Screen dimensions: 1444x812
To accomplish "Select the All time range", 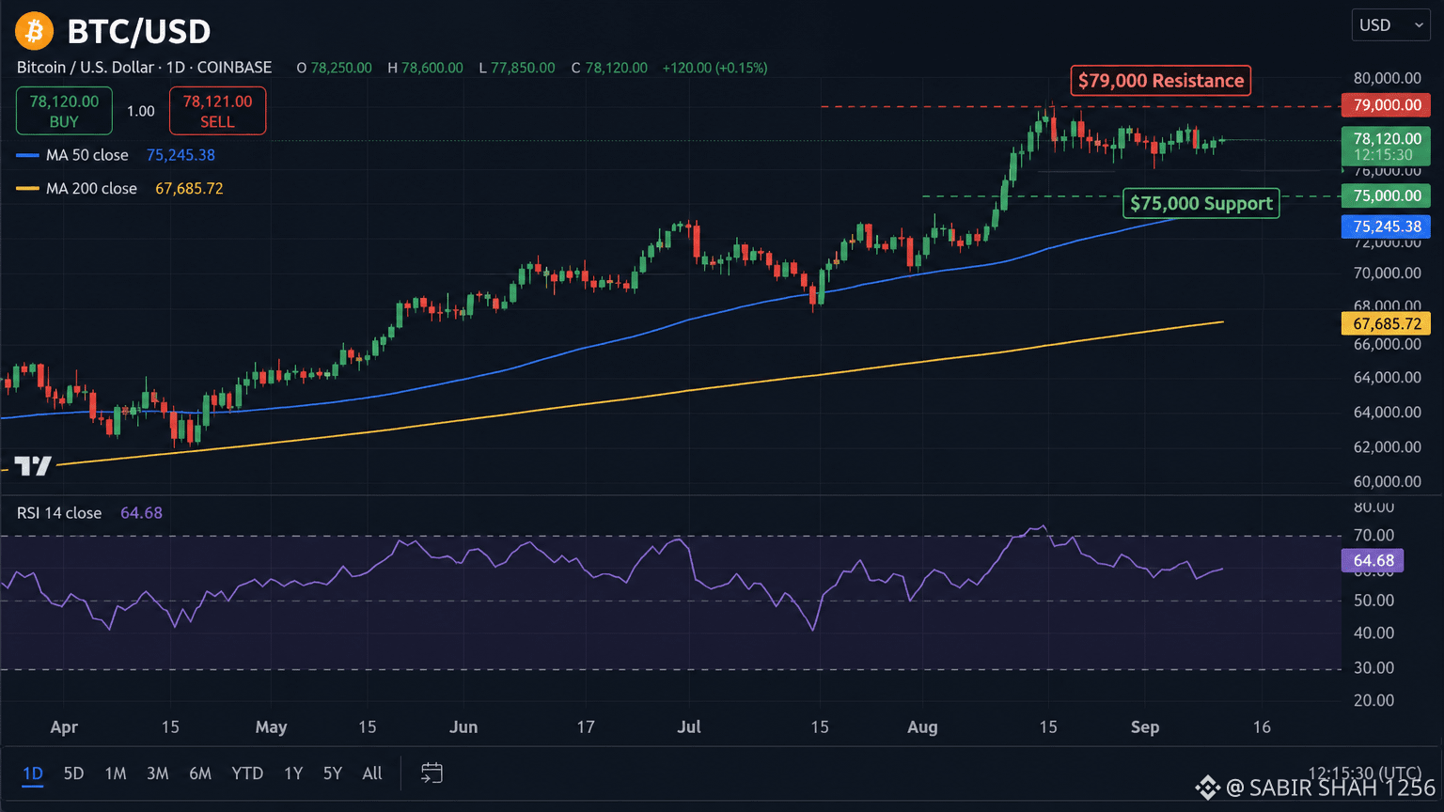I will 372,773.
